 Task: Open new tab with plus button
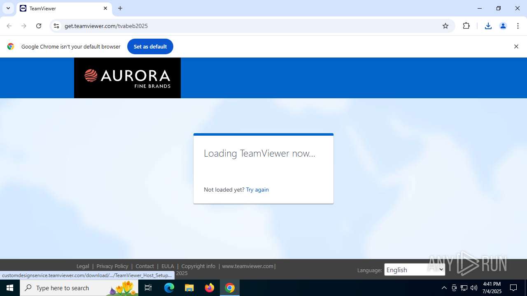click(120, 8)
